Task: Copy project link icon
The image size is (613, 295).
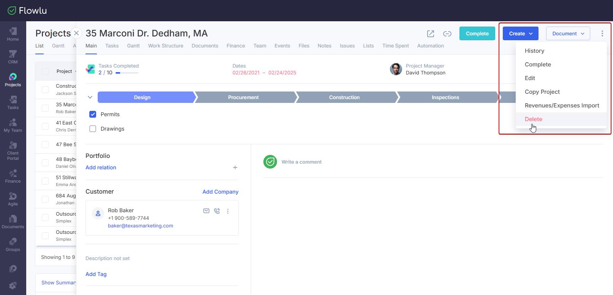Action: [447, 34]
